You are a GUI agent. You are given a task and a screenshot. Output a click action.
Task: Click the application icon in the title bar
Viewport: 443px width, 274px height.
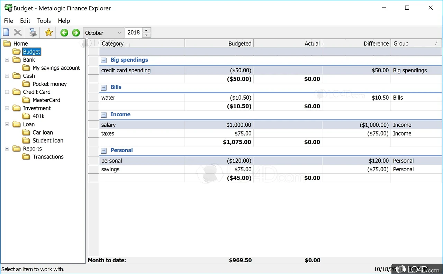tap(8, 7)
